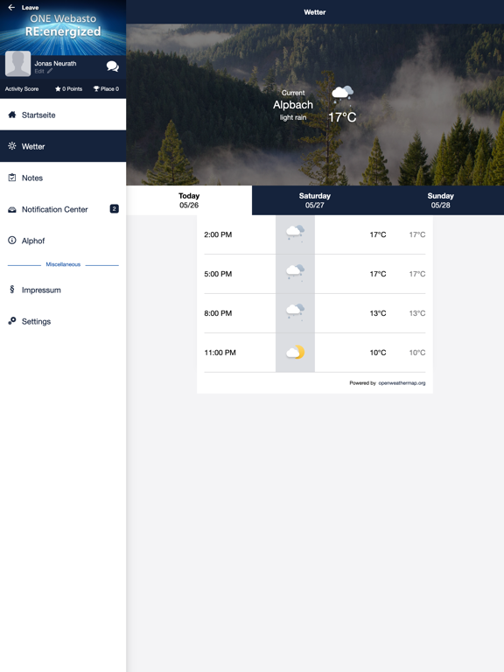Switch to the Saturday 05/27 tab
This screenshot has width=504, height=672.
(x=315, y=200)
